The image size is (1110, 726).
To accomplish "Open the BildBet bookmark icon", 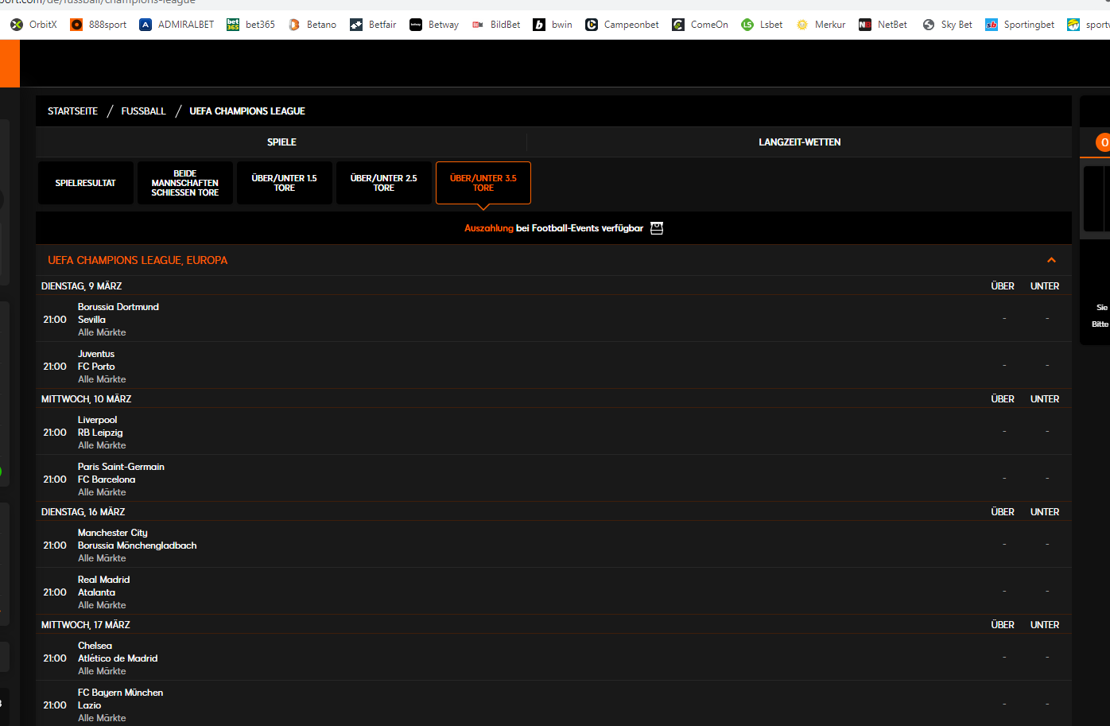I will [478, 25].
